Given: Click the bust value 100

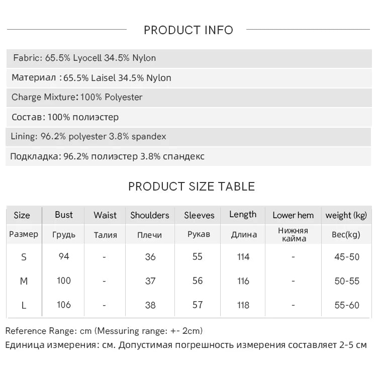Looking at the screenshot, I should pos(64,281).
